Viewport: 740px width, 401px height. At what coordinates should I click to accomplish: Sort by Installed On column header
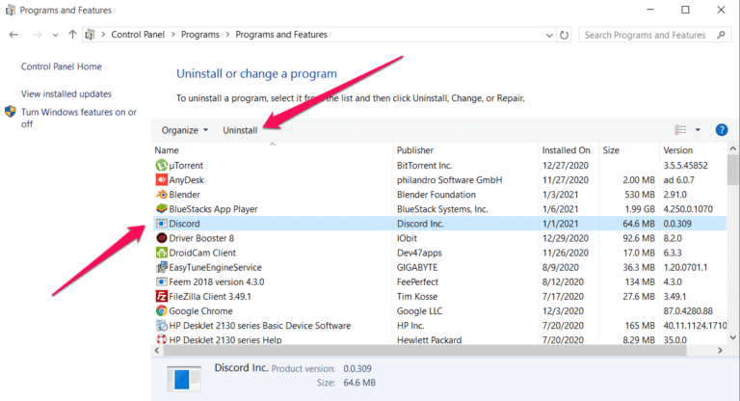pyautogui.click(x=568, y=150)
